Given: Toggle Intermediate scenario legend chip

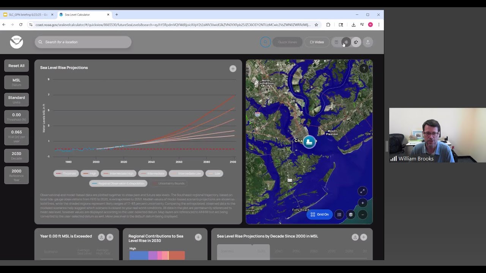Looking at the screenshot, I should pos(153,173).
